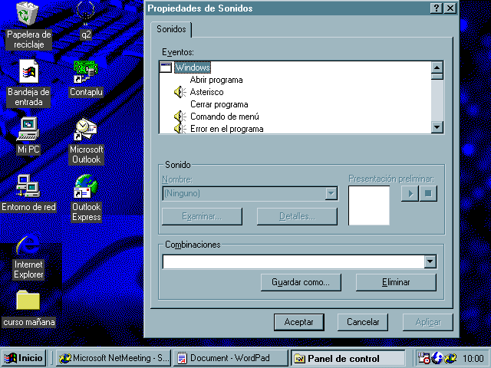The height and width of the screenshot is (368, 491).
Task: Click the Presentación preliminar preview box
Action: 369,205
